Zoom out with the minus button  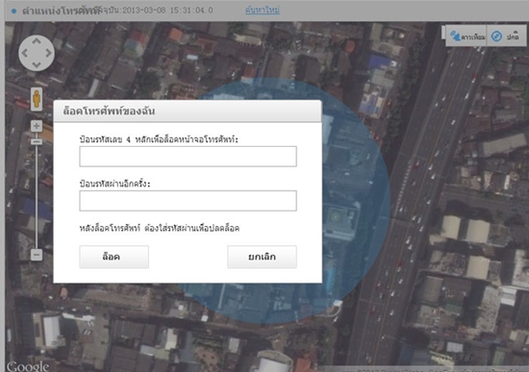pyautogui.click(x=37, y=255)
